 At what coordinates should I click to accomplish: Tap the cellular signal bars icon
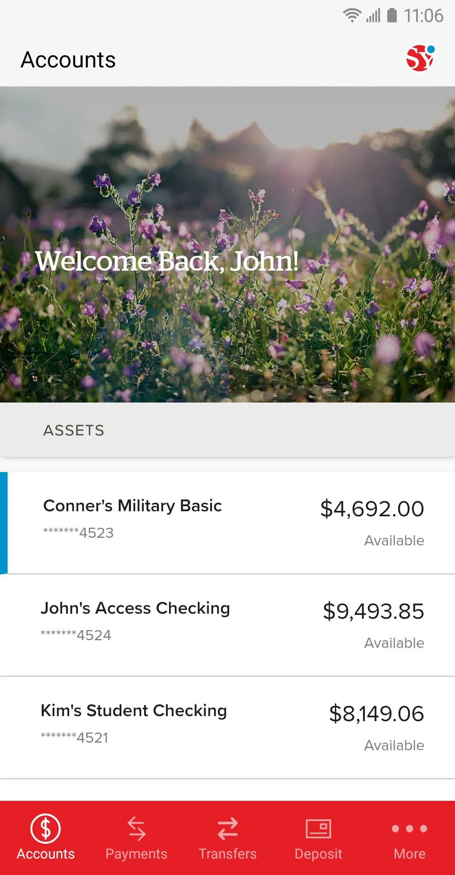(373, 16)
